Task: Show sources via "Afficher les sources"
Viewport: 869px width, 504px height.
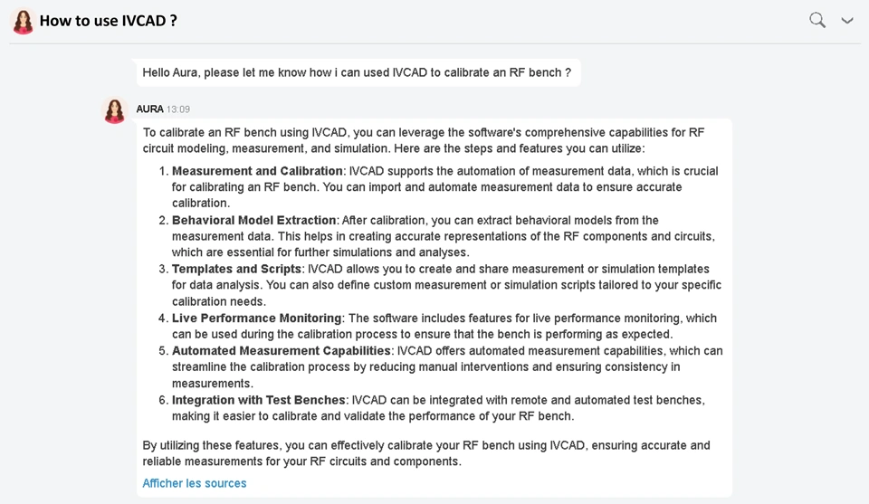Action: [195, 483]
